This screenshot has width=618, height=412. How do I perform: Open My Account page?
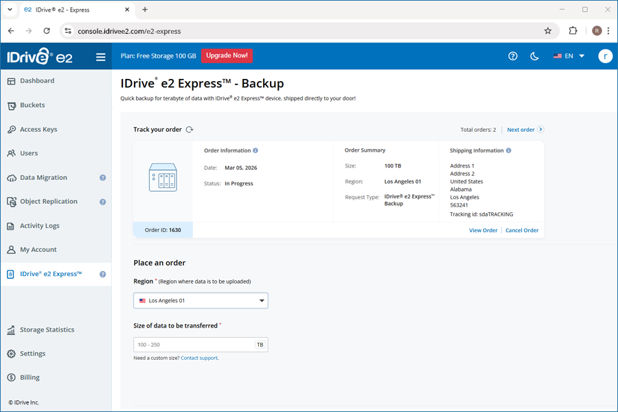click(38, 249)
